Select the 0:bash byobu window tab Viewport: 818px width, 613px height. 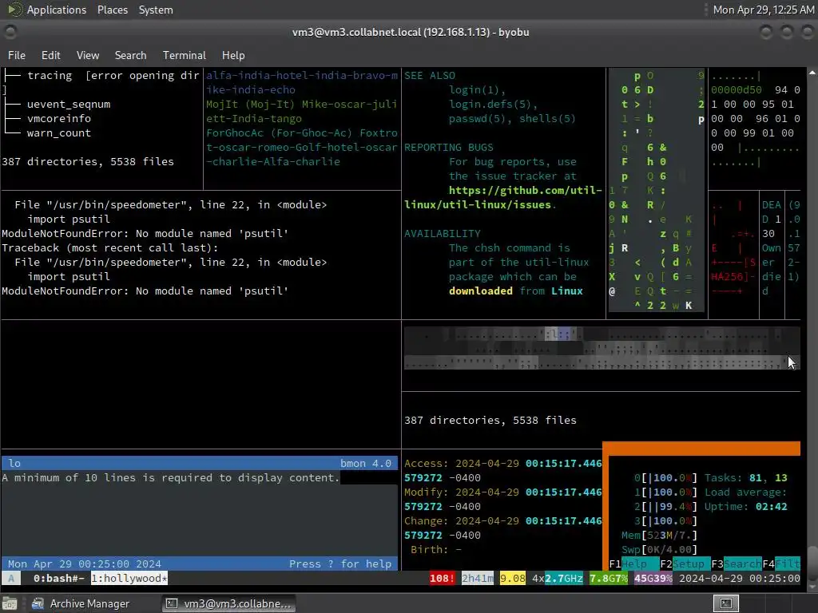pos(58,579)
